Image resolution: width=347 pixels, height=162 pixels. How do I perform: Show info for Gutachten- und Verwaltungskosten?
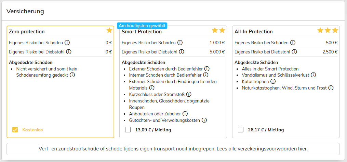click(204, 120)
